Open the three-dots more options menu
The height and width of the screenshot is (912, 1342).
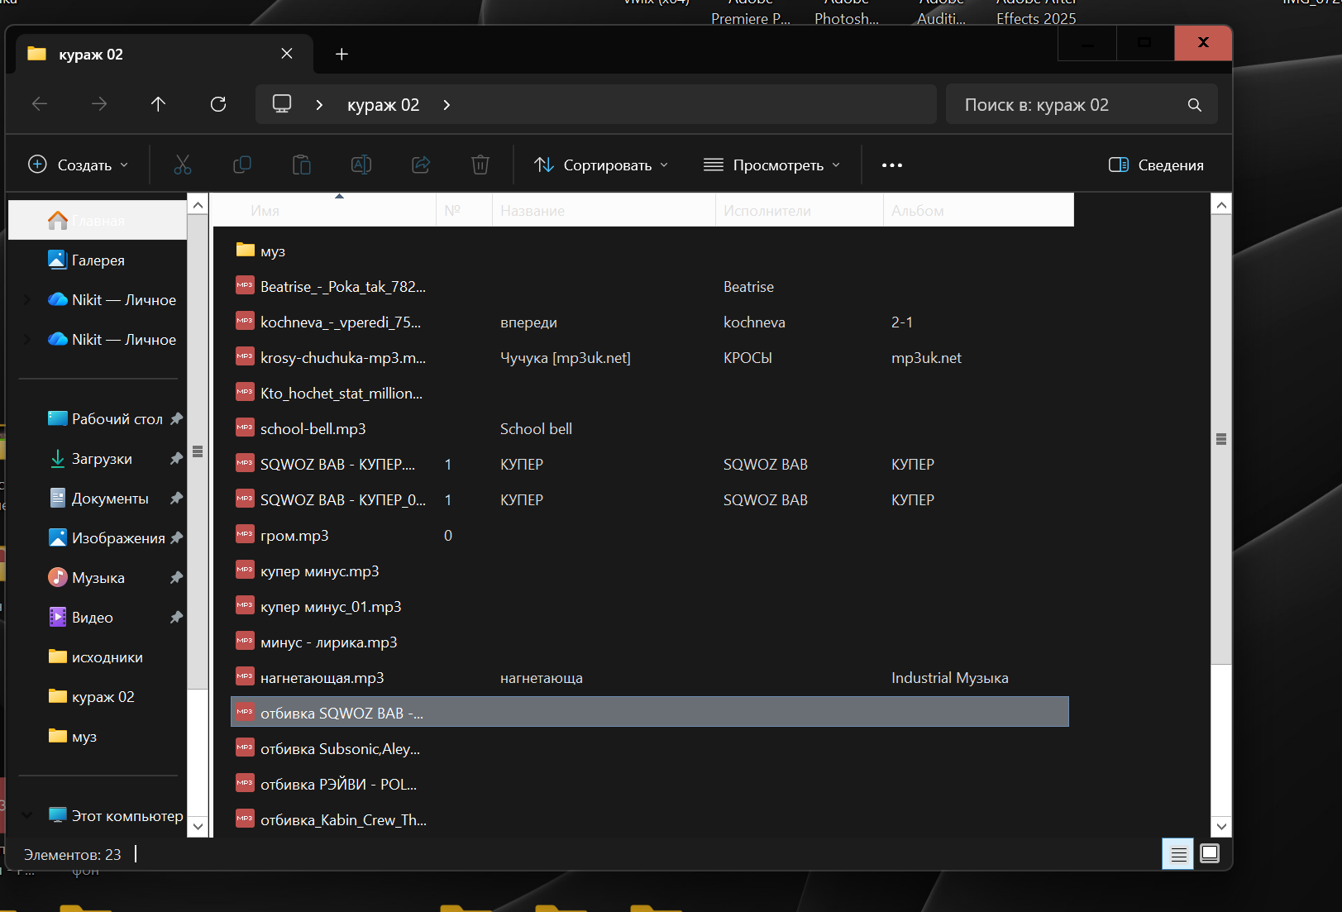tap(892, 165)
